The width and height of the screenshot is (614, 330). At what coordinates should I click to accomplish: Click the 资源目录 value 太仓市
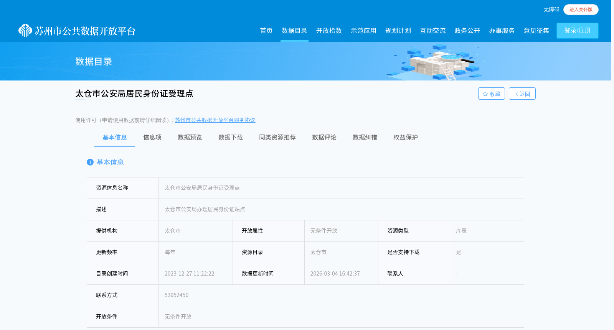[319, 252]
